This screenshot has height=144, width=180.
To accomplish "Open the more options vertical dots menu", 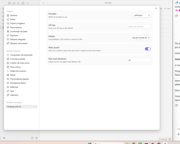I will click(x=169, y=3).
